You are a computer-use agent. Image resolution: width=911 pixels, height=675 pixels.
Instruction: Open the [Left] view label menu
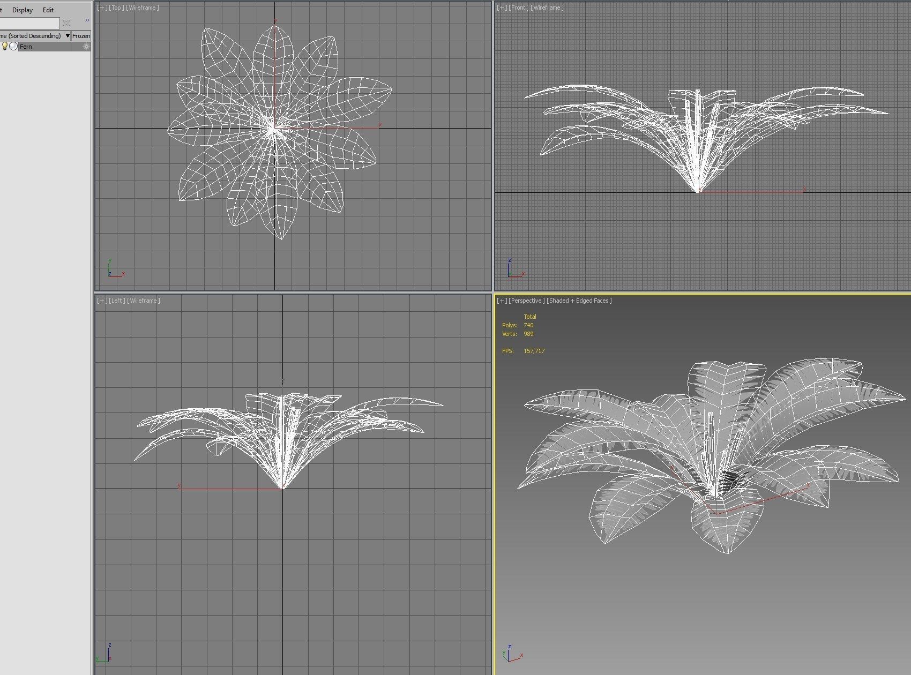[x=116, y=301]
